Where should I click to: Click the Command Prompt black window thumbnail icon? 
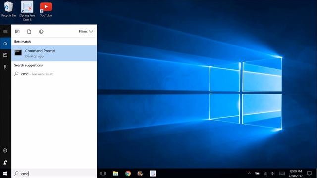pos(18,53)
